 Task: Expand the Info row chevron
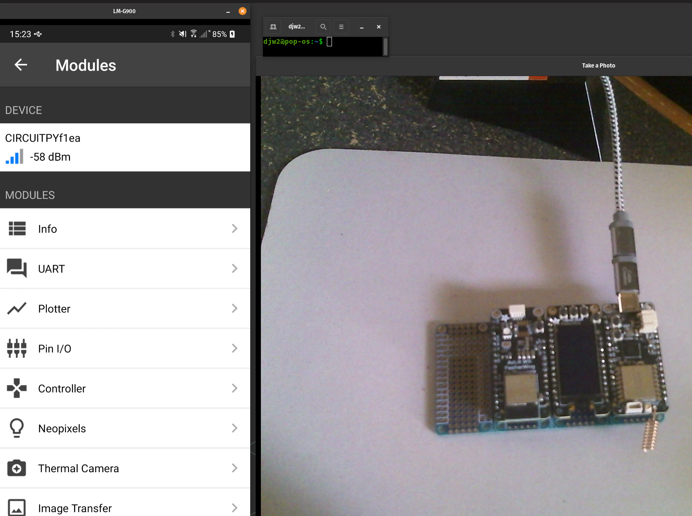pos(234,229)
